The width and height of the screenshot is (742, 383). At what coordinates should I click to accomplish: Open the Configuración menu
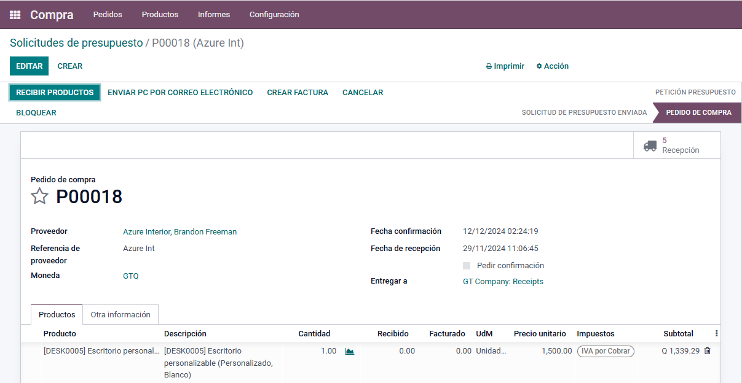274,15
